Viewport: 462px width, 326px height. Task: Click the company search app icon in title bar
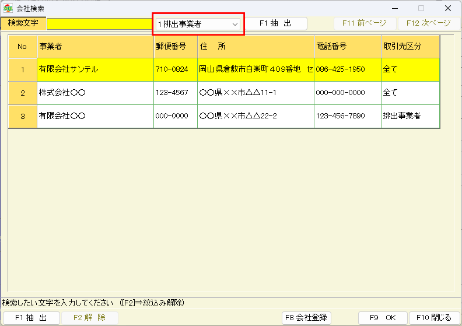click(8, 8)
